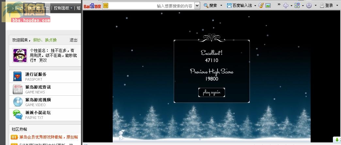Click the orange 01 rank badge
Image resolution: width=341 pixels, height=145 pixels.
click(14, 137)
